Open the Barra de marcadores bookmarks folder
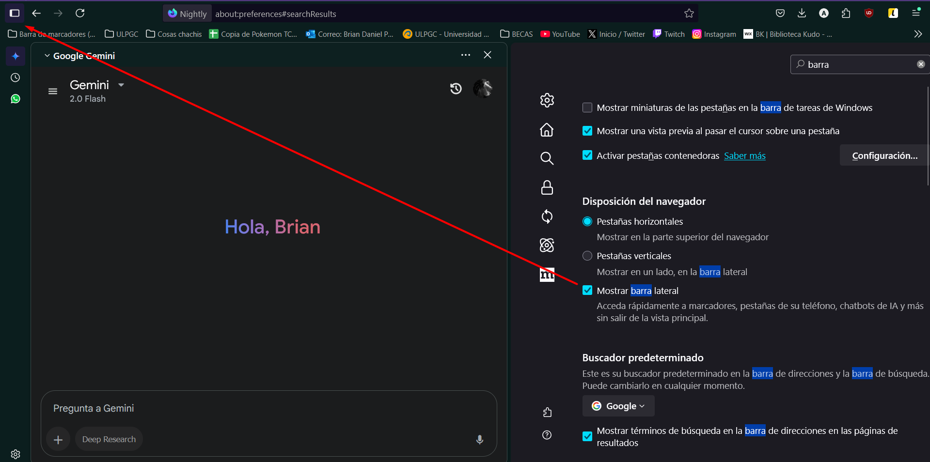This screenshot has width=930, height=462. (x=52, y=34)
